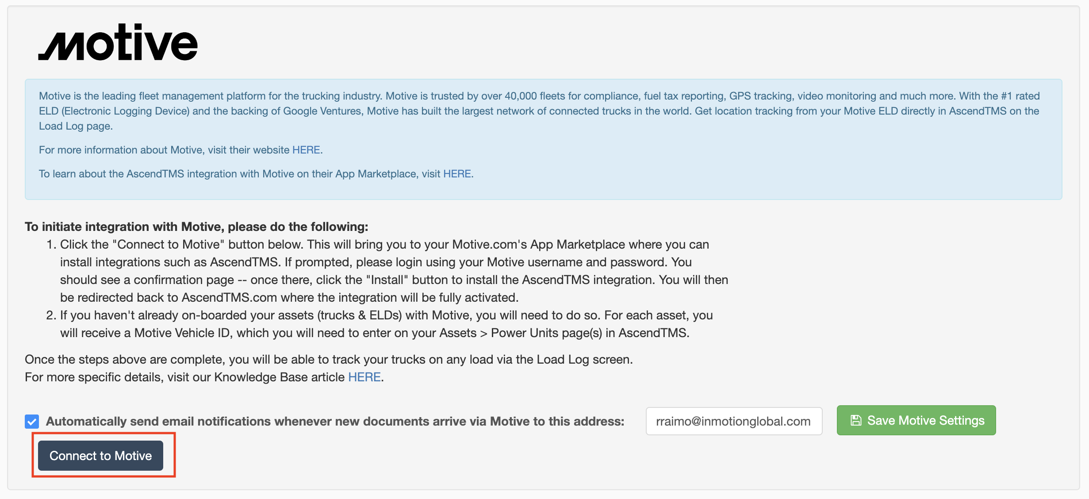Screen dimensions: 1089x499
Task: Open Knowledge Base article HERE link
Action: pyautogui.click(x=364, y=377)
